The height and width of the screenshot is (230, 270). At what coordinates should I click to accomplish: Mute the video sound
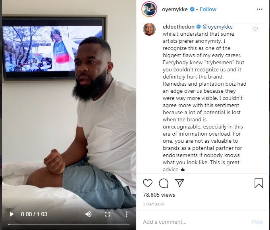point(89,214)
